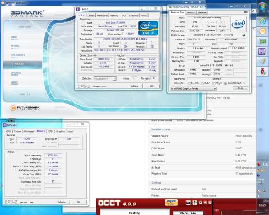Click the GPU-Z Name field
The height and width of the screenshot is (215, 269).
[207, 18]
